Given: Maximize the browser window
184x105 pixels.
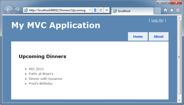Looking at the screenshot, I should coord(167,3).
